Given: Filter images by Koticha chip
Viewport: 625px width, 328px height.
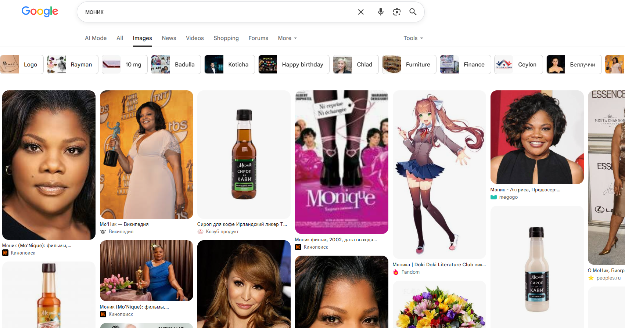Looking at the screenshot, I should [x=230, y=64].
